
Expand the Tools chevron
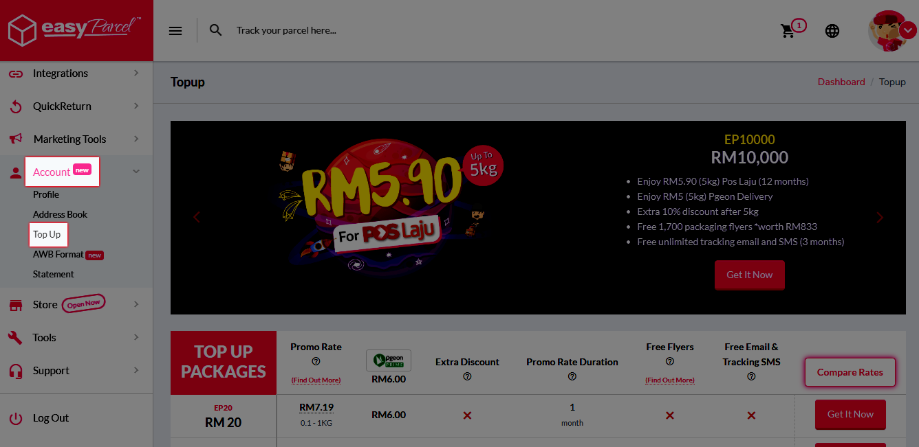pos(136,337)
